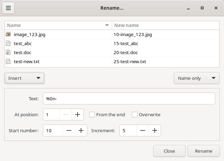Select the test.doc row

(x=112, y=52)
